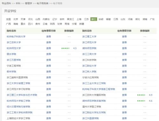Choose the 海南 region filter

coord(16,24)
